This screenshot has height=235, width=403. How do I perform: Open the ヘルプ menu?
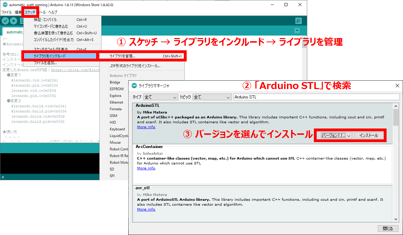[53, 12]
